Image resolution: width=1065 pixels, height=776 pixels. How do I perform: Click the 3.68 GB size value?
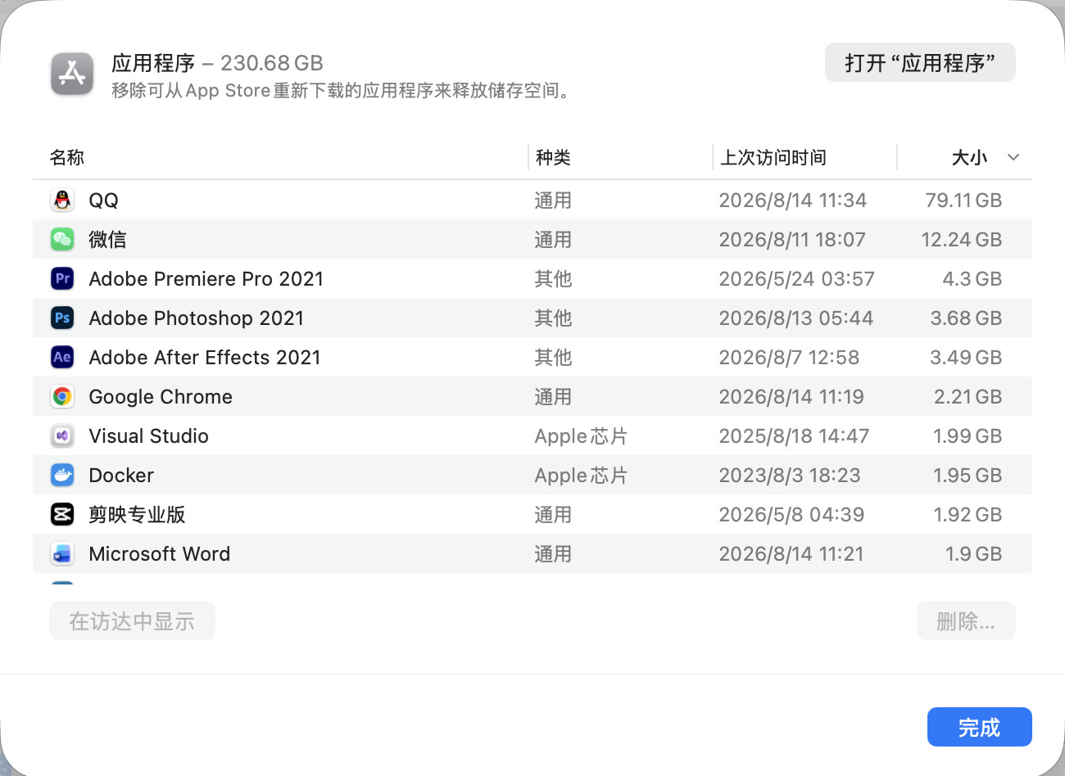click(x=966, y=318)
